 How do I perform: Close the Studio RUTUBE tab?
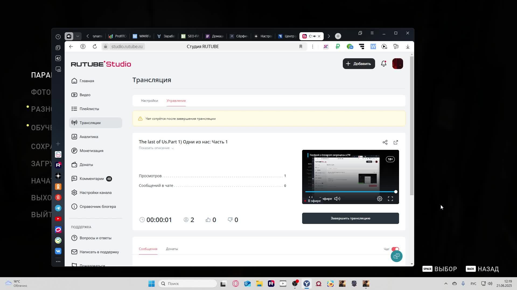[319, 36]
